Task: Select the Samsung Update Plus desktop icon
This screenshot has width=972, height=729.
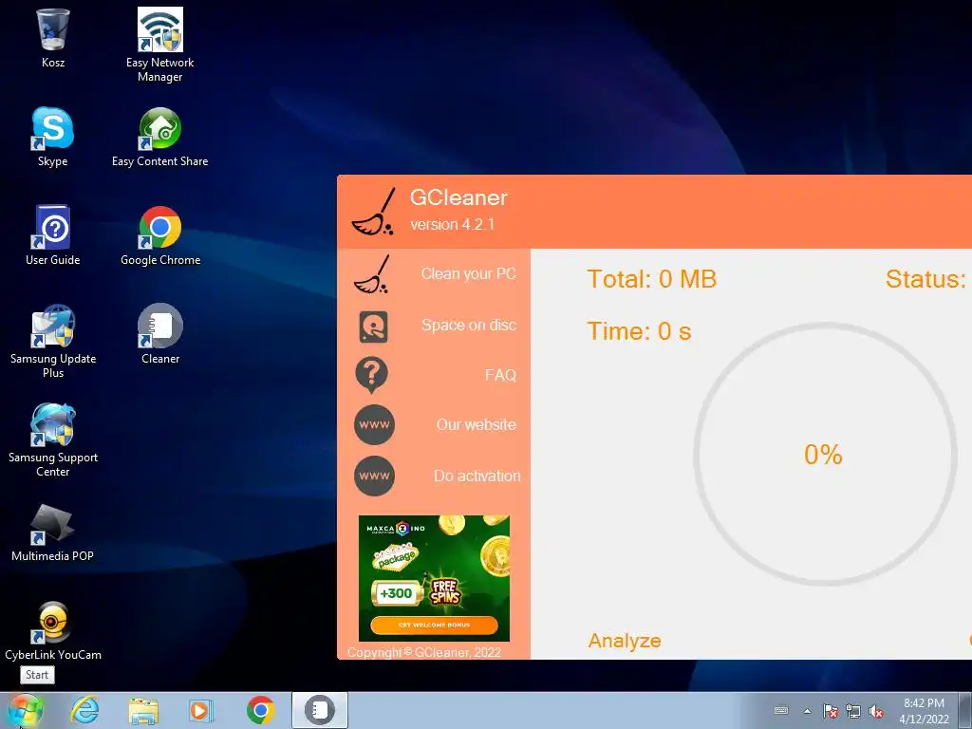Action: [53, 341]
